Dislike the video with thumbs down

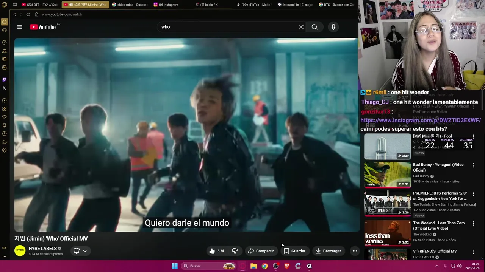235,251
